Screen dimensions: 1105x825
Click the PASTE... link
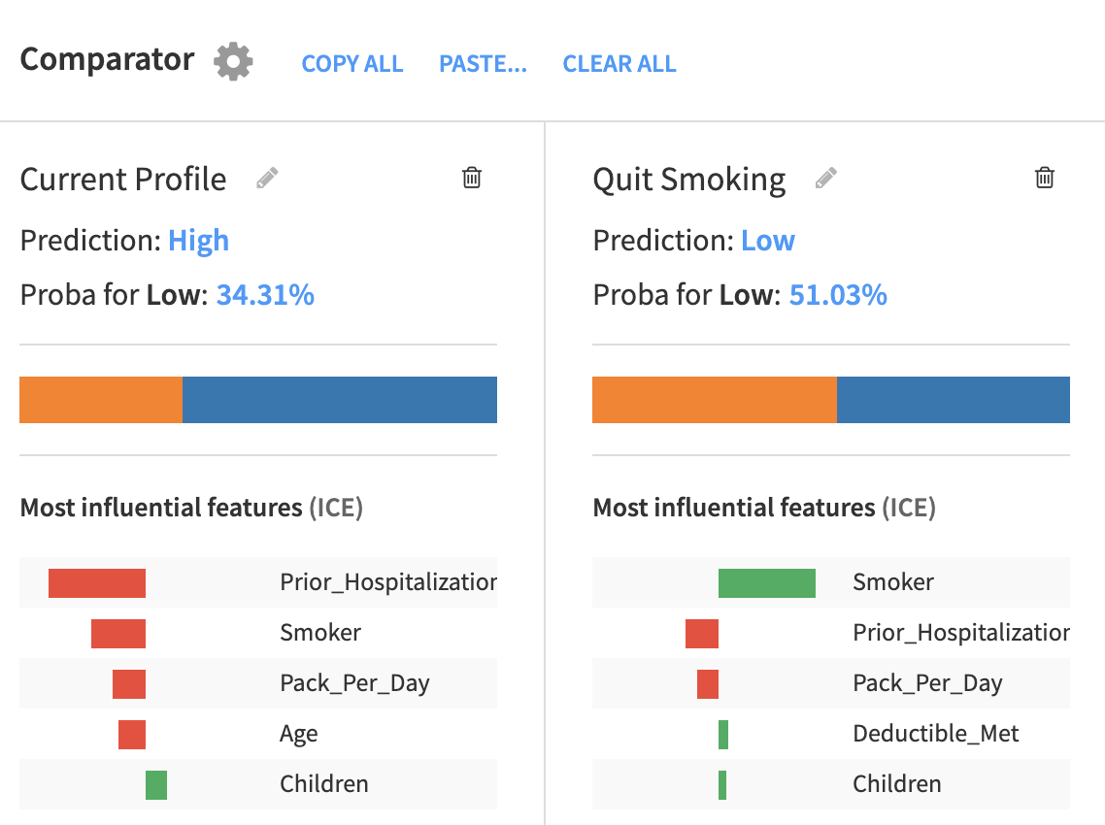tap(483, 64)
